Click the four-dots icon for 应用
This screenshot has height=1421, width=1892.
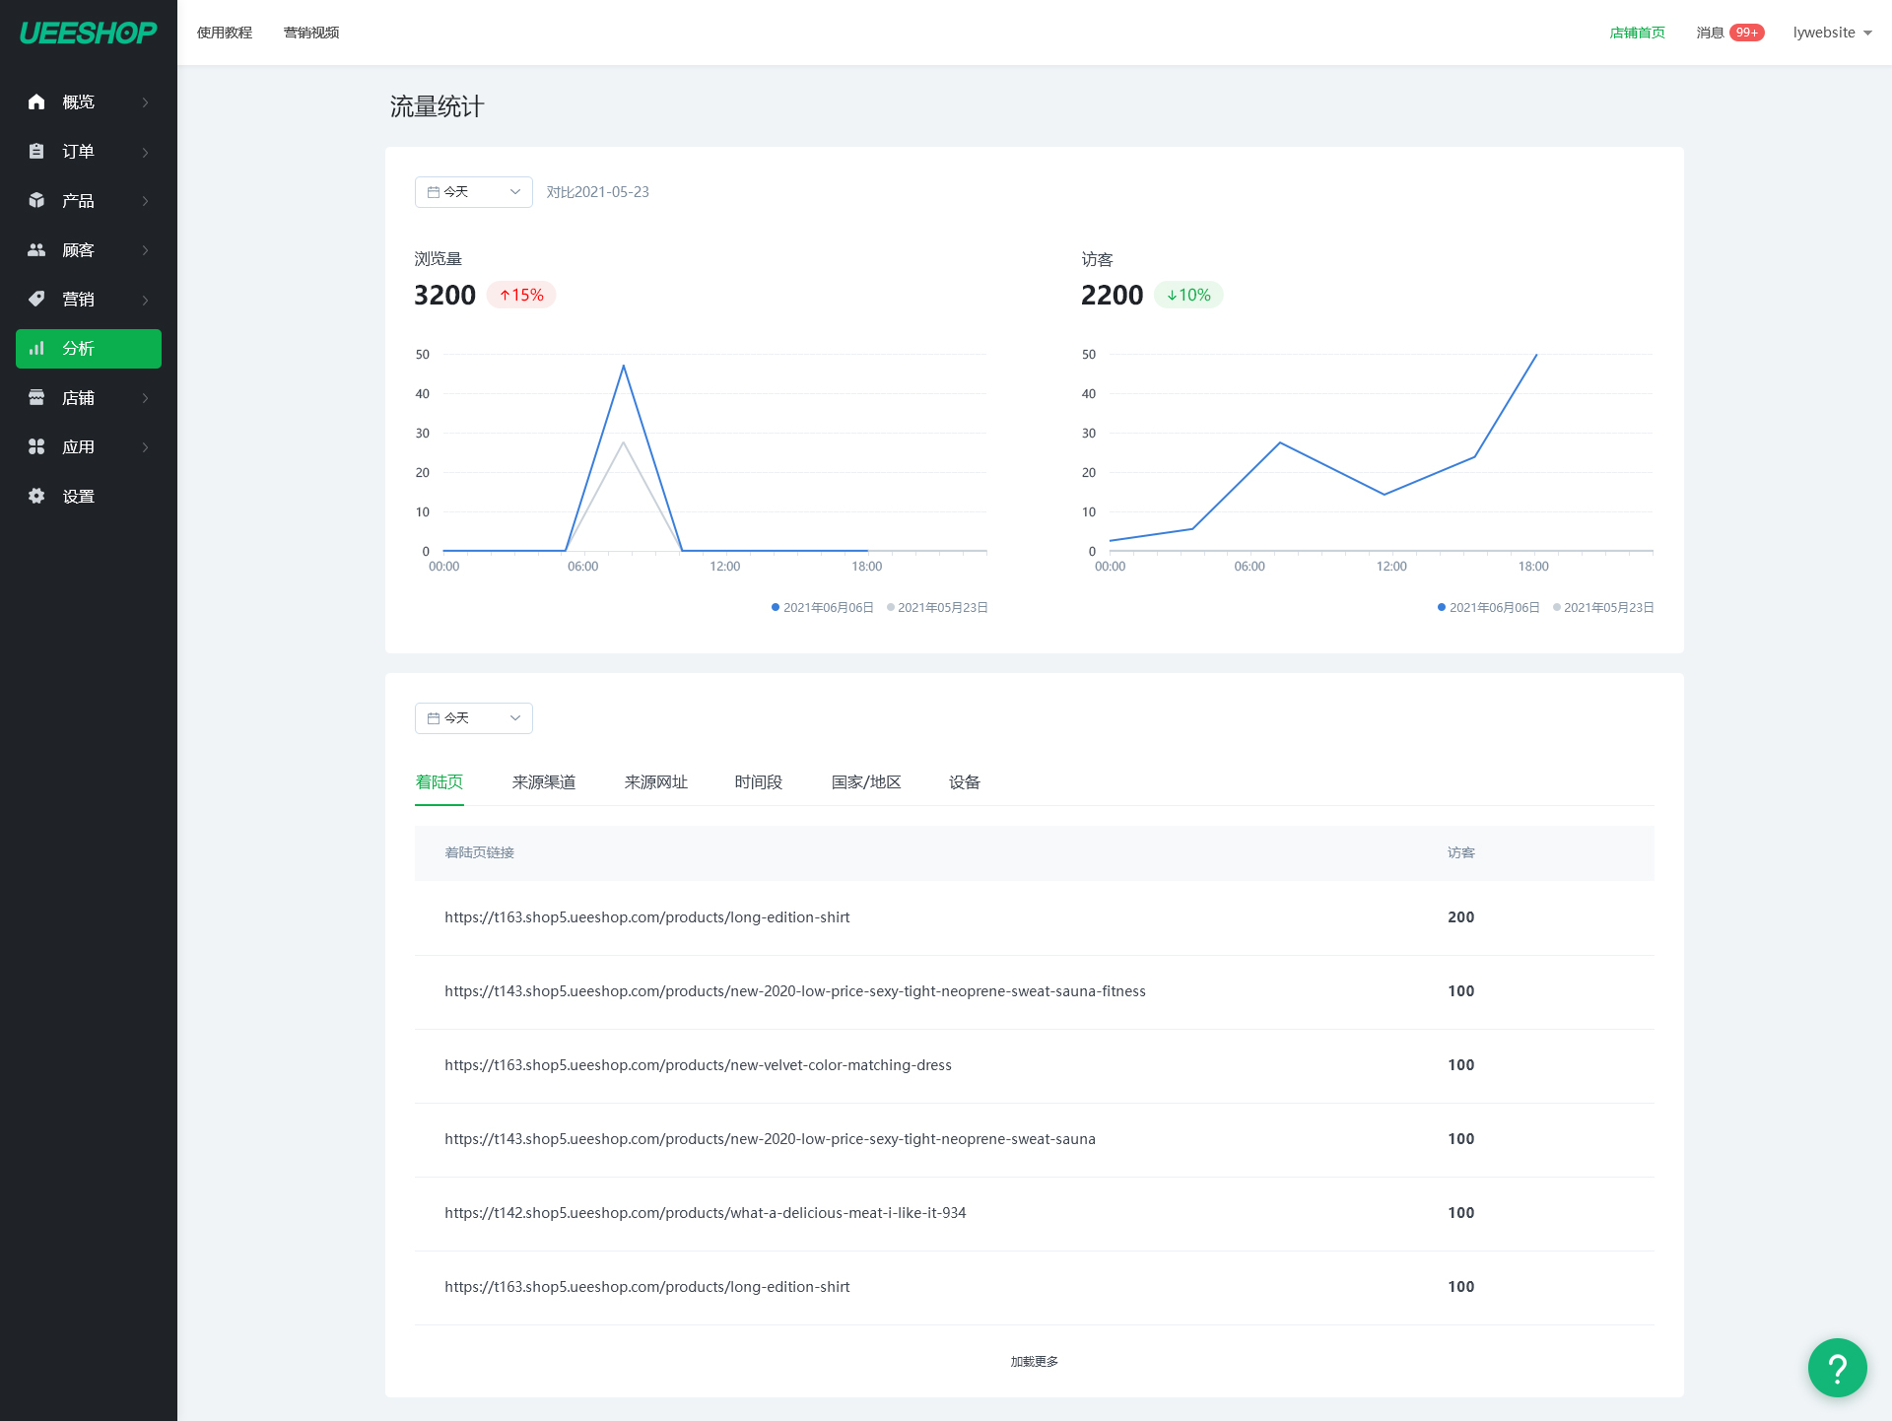click(x=36, y=446)
